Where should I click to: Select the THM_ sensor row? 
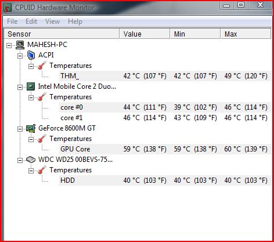(x=165, y=76)
